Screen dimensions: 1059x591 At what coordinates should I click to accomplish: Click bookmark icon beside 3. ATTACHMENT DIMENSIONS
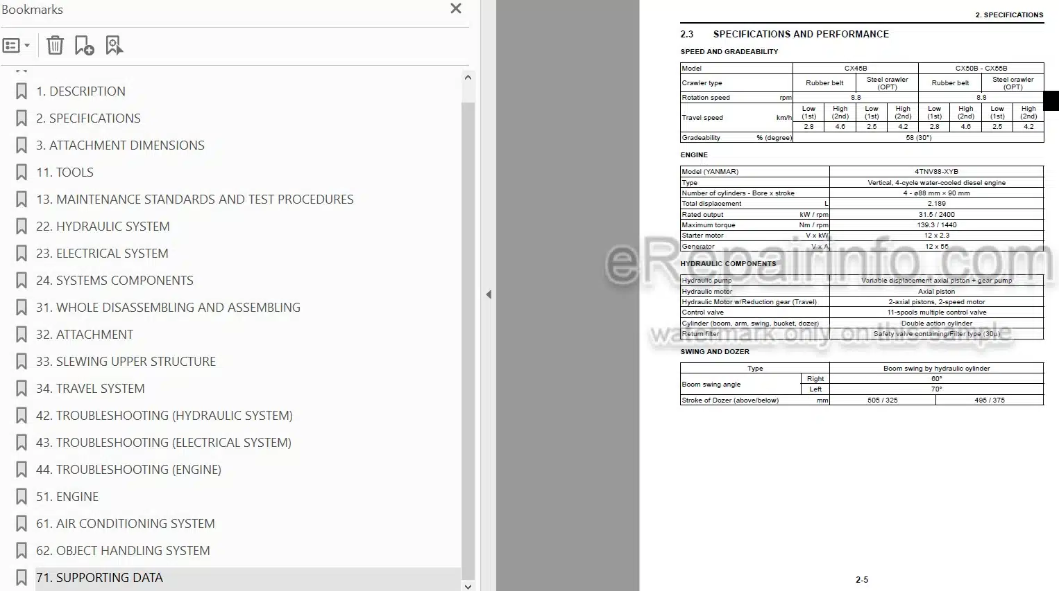pyautogui.click(x=22, y=145)
